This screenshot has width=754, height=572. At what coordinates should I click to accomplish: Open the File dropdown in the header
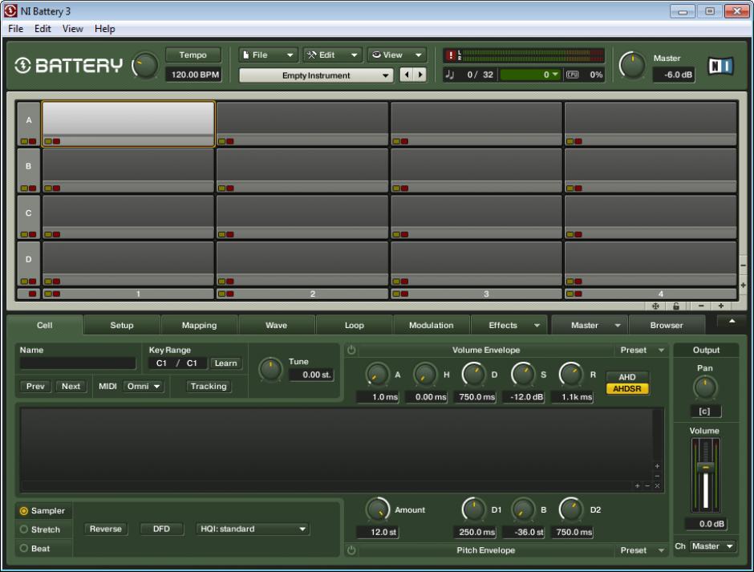269,55
